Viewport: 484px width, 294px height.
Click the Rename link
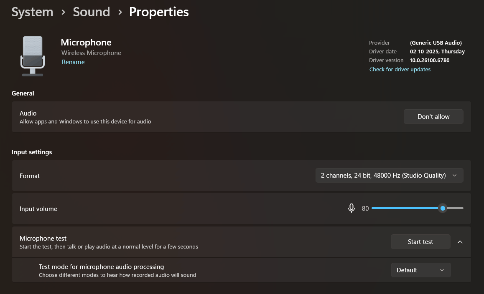click(x=73, y=62)
